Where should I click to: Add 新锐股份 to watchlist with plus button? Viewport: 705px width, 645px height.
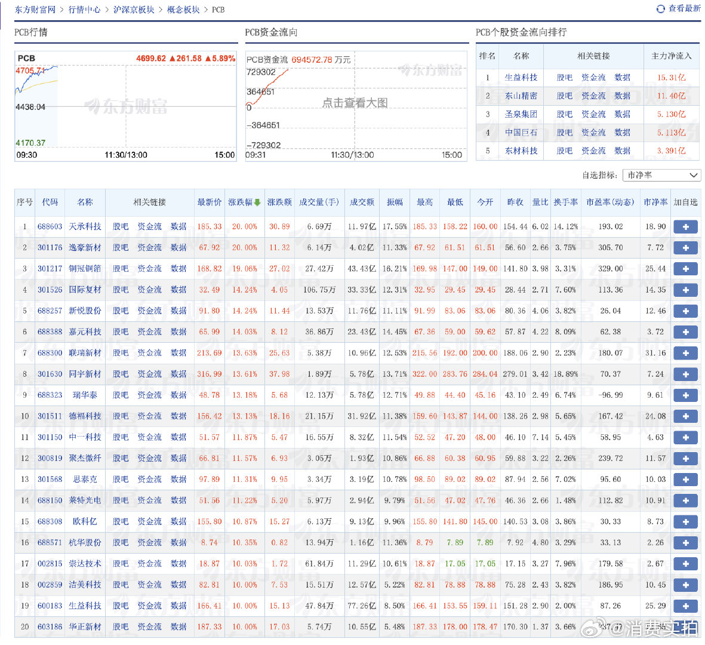pos(685,311)
